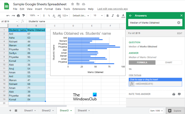Click the Undo arrow icon
185x114 pixels.
8,16
